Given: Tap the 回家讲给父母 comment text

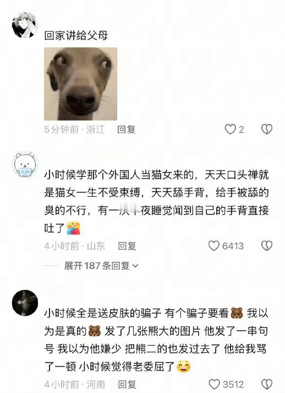Looking at the screenshot, I should [76, 35].
